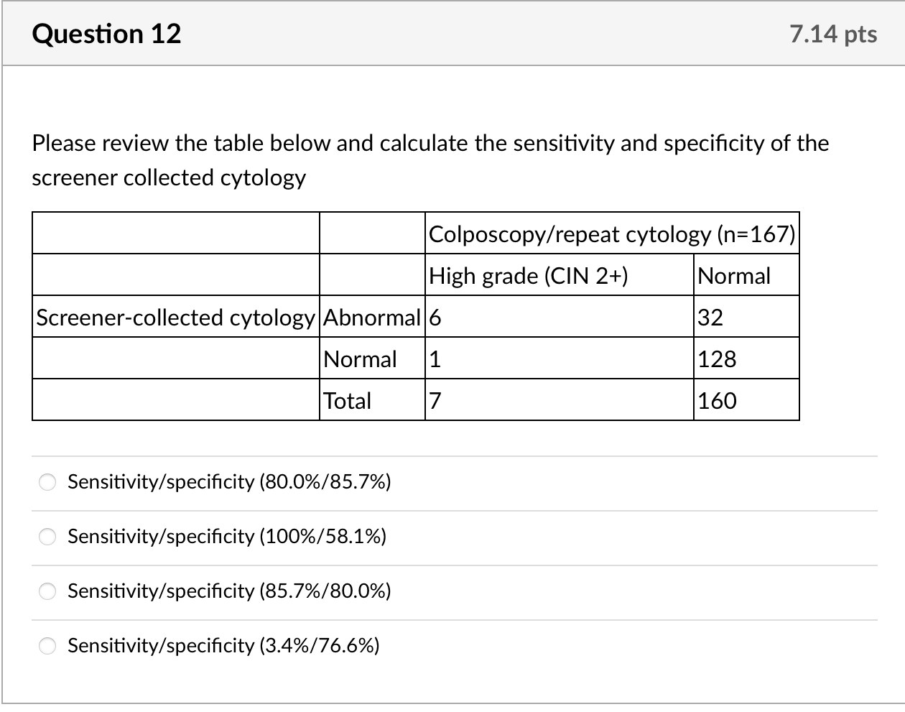Image resolution: width=905 pixels, height=712 pixels.
Task: Click the answer text (85.7%/80.0%)
Action: pos(229,591)
